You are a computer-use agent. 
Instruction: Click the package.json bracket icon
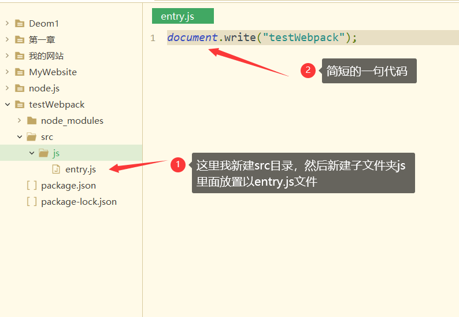tap(32, 186)
